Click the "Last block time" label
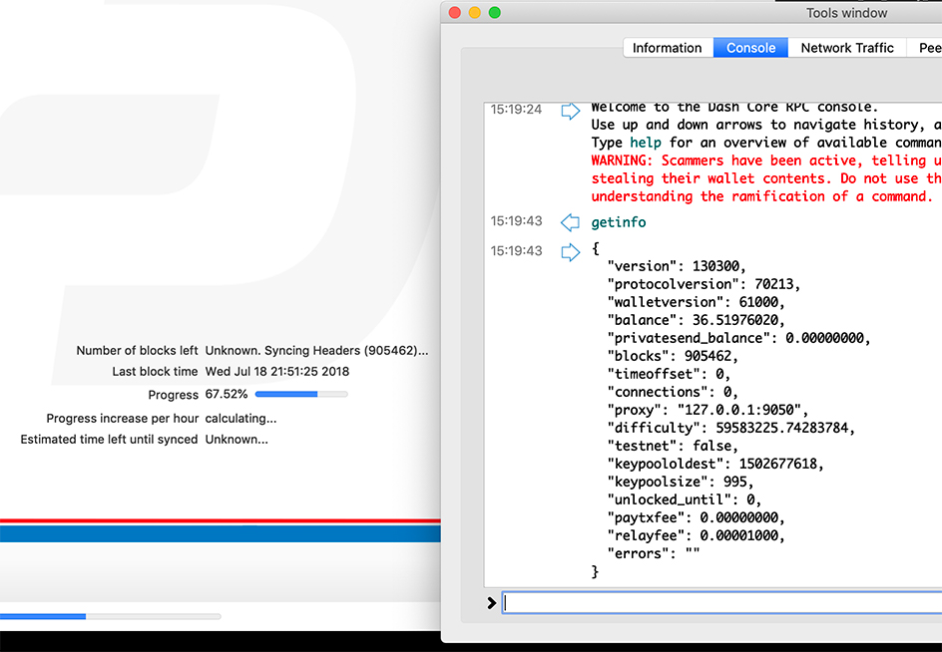Screen dimensions: 942x652 155,372
